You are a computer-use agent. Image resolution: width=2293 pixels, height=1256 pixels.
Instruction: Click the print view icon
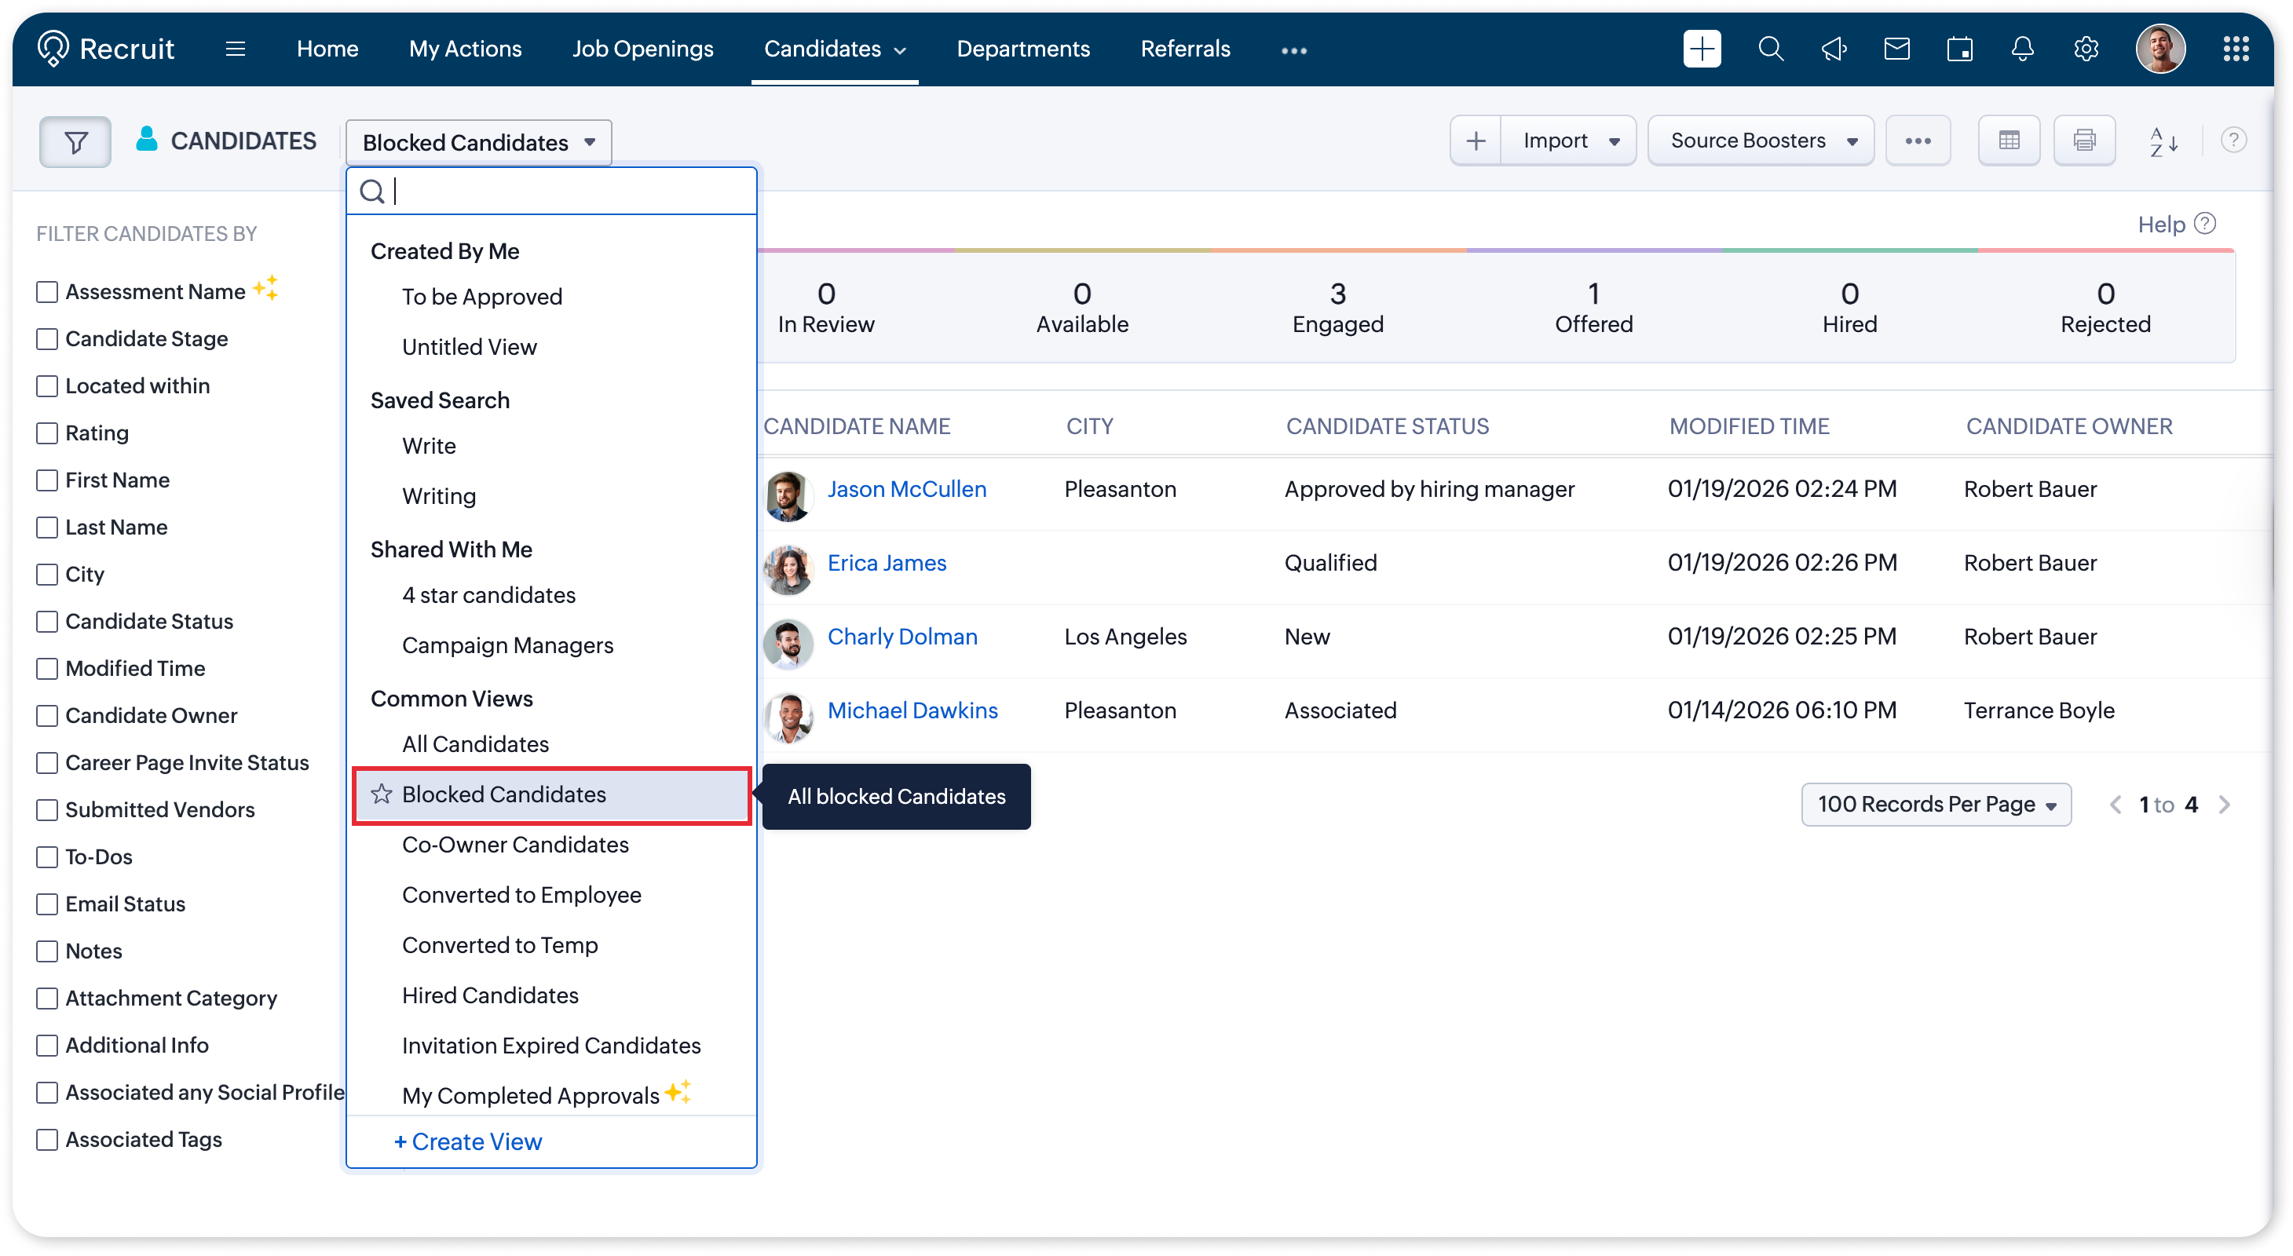pyautogui.click(x=2084, y=141)
